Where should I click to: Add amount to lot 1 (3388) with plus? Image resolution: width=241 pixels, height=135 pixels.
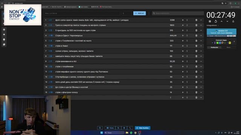183,20
